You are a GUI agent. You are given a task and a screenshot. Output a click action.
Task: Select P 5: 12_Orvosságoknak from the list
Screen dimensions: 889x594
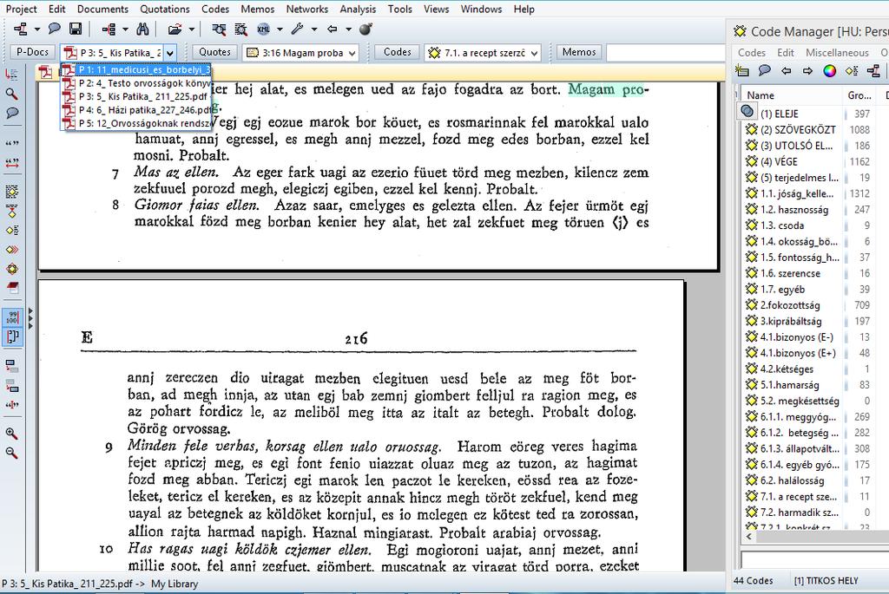point(136,123)
